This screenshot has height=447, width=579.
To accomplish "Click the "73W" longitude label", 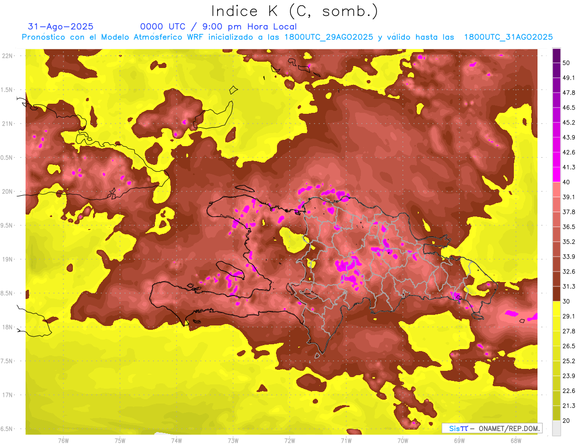I will pos(233,441).
